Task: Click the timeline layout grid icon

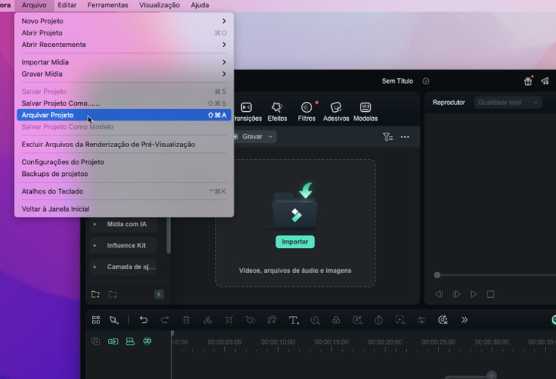Action: coord(96,320)
